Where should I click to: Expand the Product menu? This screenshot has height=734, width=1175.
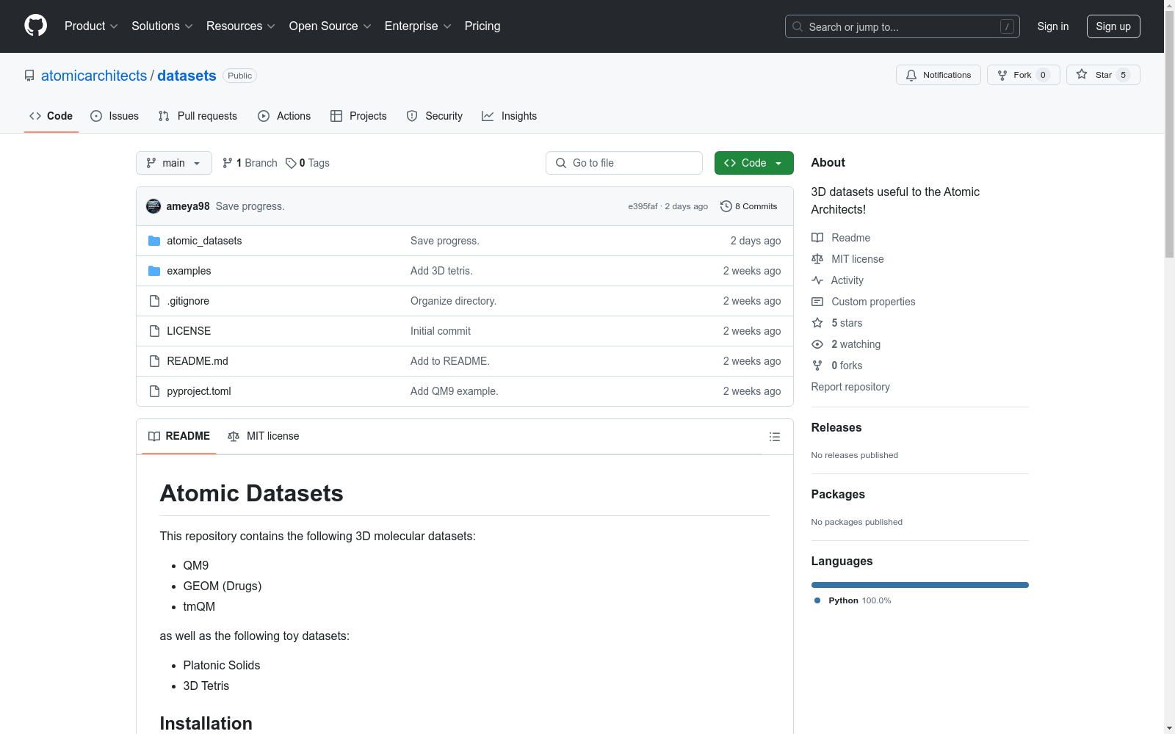pyautogui.click(x=91, y=26)
